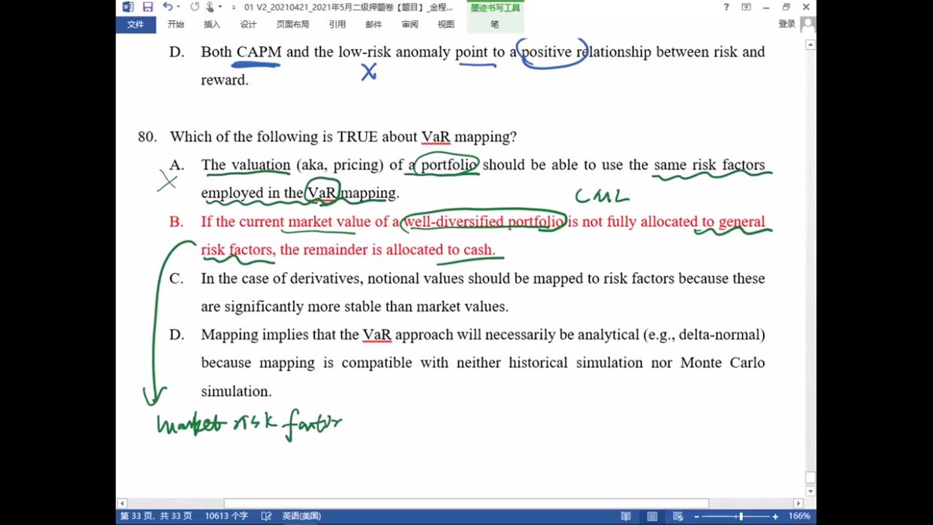933x525 pixels.
Task: Click question text 'VaR mapping?'
Action: click(x=469, y=137)
